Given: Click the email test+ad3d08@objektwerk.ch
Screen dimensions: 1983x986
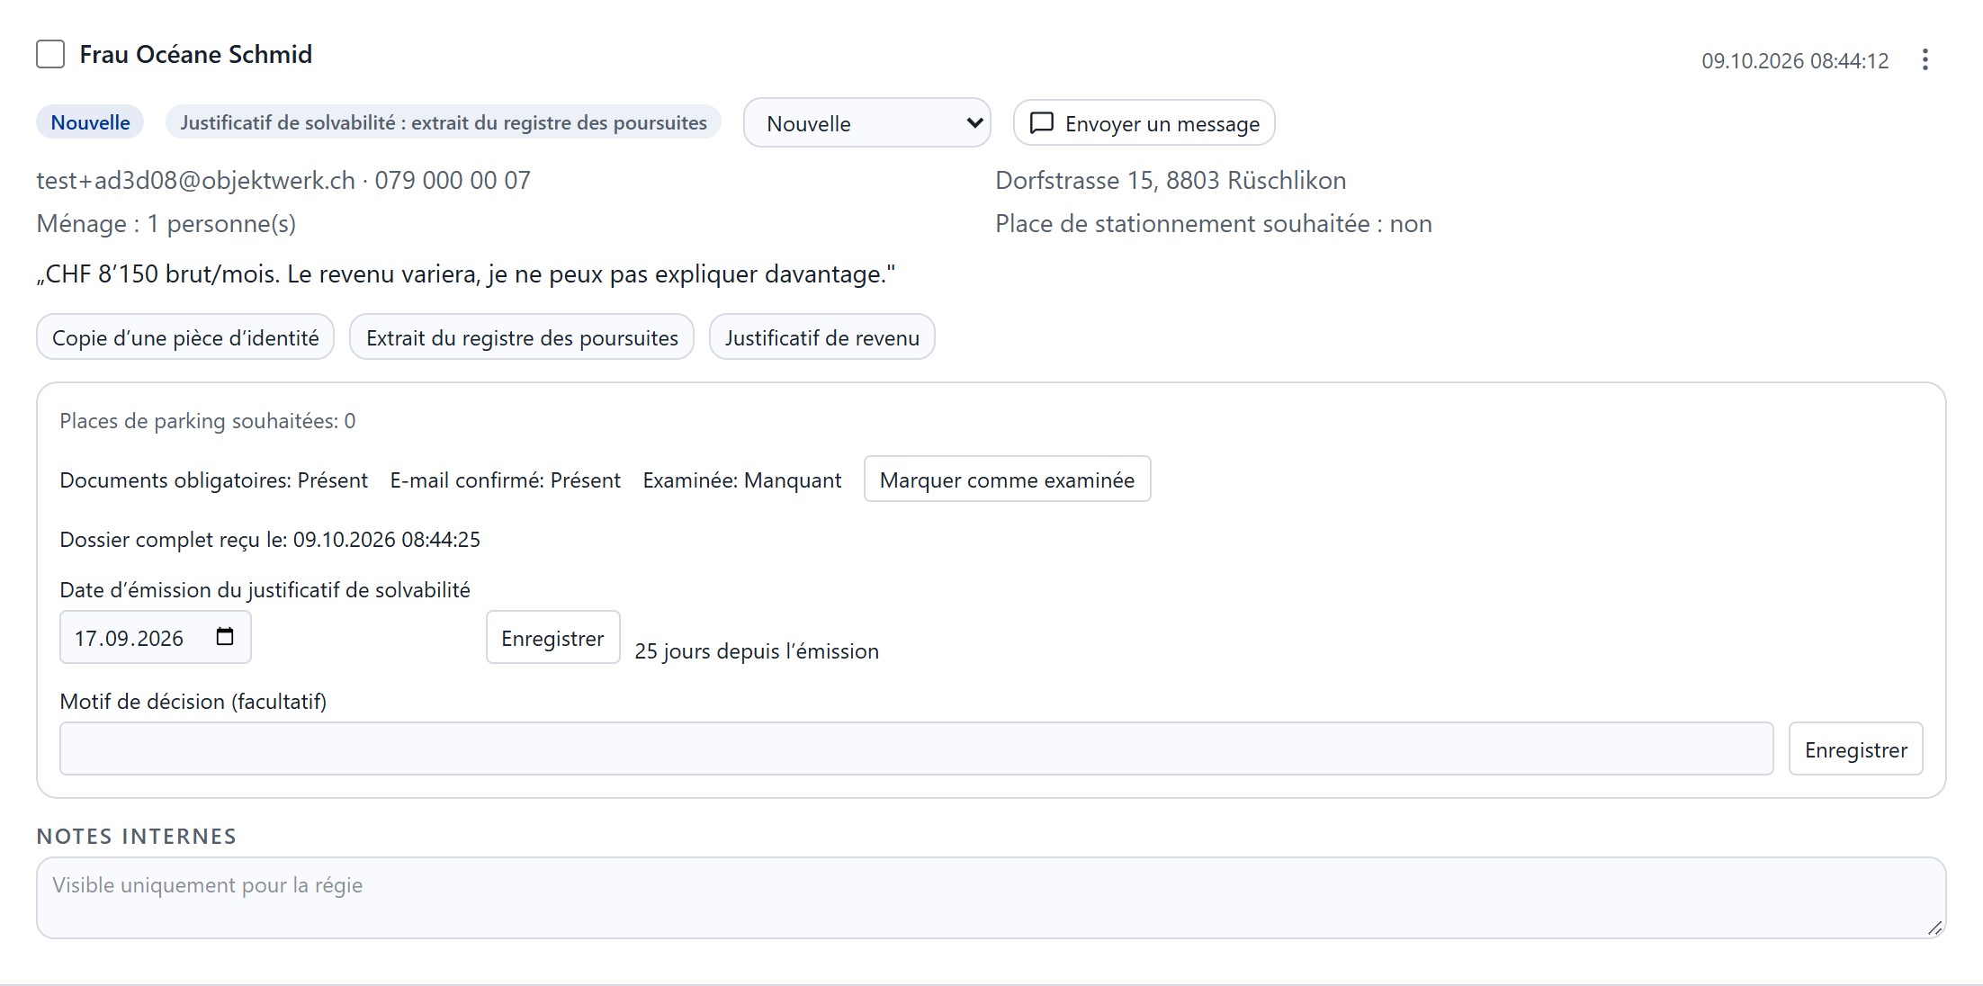Looking at the screenshot, I should pos(196,180).
